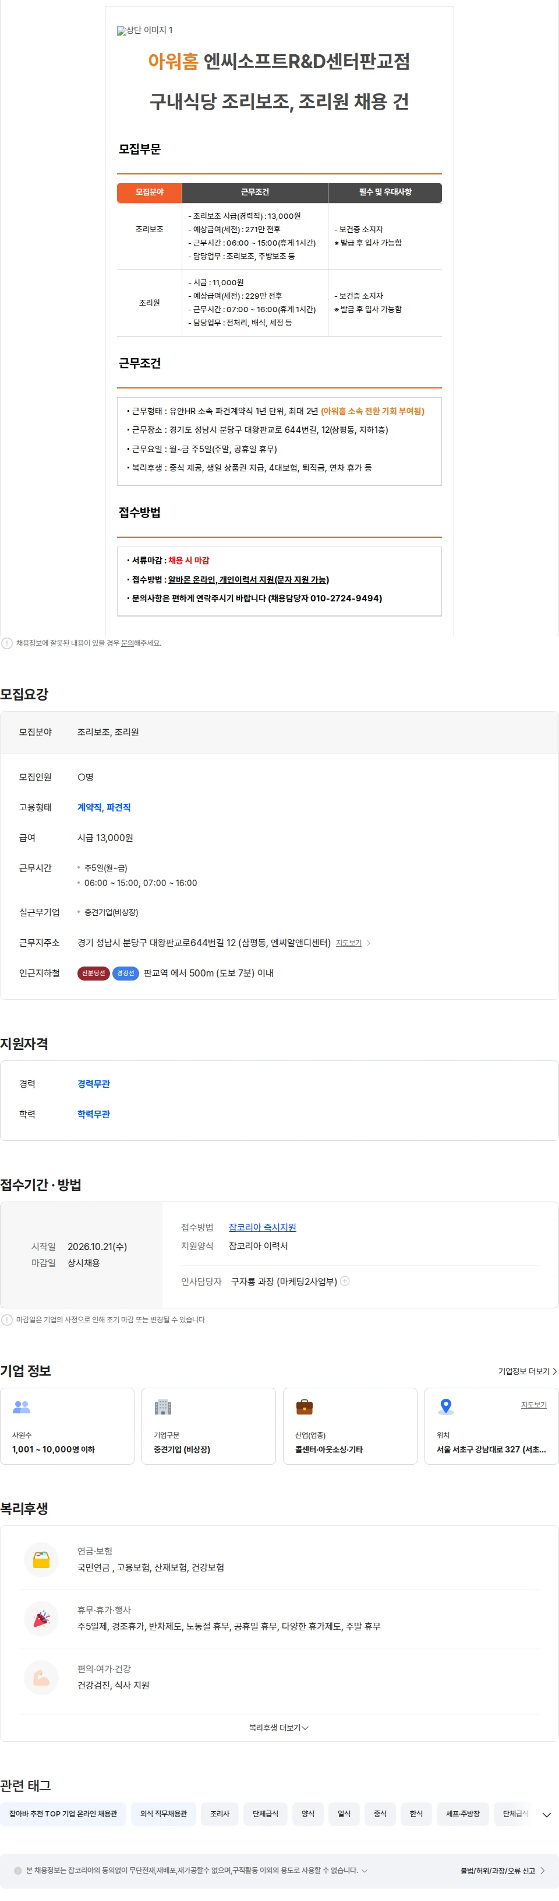
Task: Click the 시급 13,000원 salary value
Action: 105,838
